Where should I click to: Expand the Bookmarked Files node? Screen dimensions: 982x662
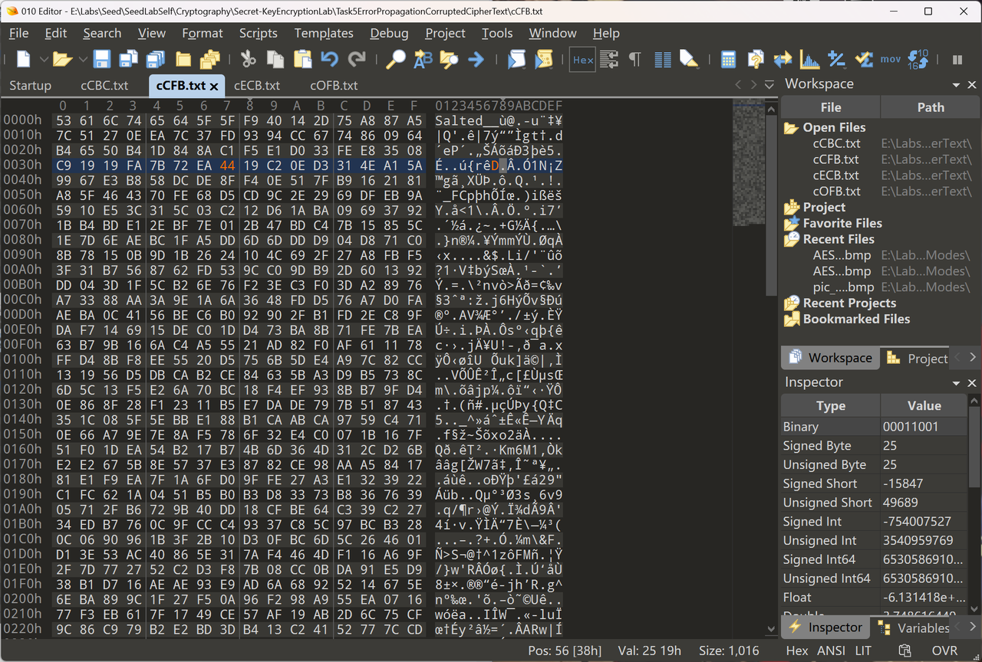tap(791, 319)
